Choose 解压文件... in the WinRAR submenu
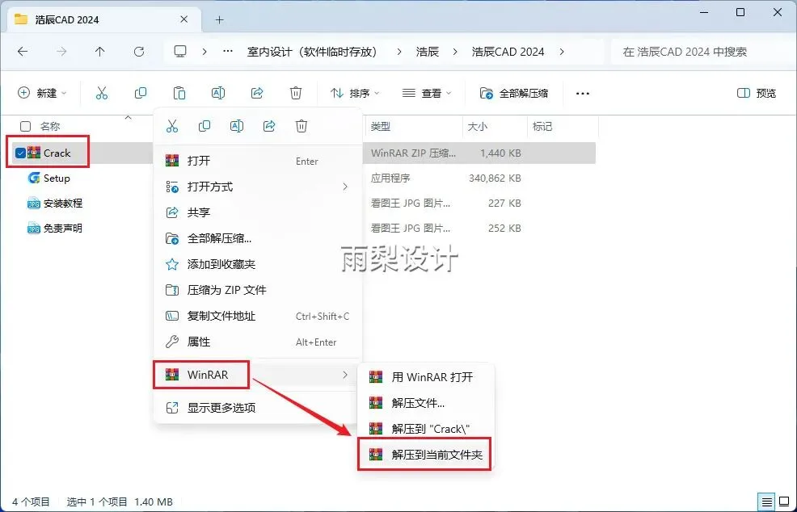The image size is (797, 512). [426, 403]
